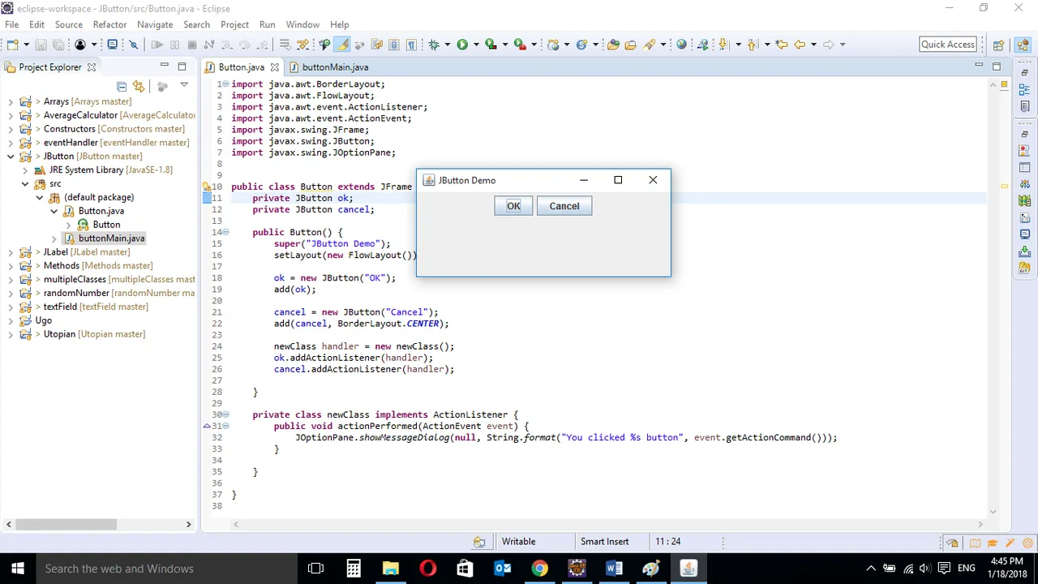The height and width of the screenshot is (584, 1038).
Task: Click the Quick Access search field
Action: 948,45
